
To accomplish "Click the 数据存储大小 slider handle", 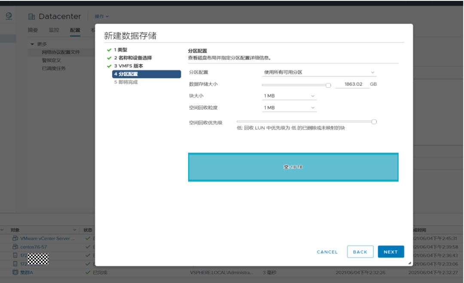I will tap(328, 85).
